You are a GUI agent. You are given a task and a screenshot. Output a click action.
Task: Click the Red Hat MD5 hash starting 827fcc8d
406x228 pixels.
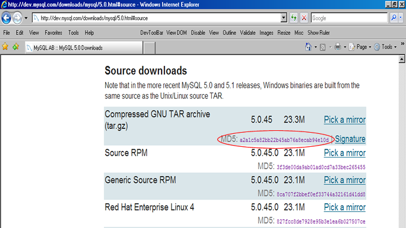(x=321, y=221)
